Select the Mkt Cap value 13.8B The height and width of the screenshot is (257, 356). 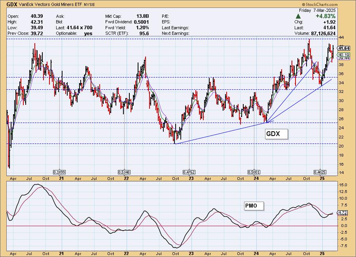142,16
